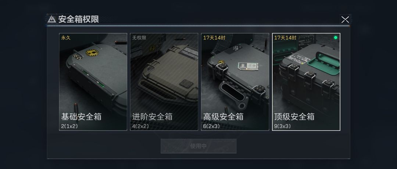Click the disabled 使用中 button

pyautogui.click(x=198, y=146)
